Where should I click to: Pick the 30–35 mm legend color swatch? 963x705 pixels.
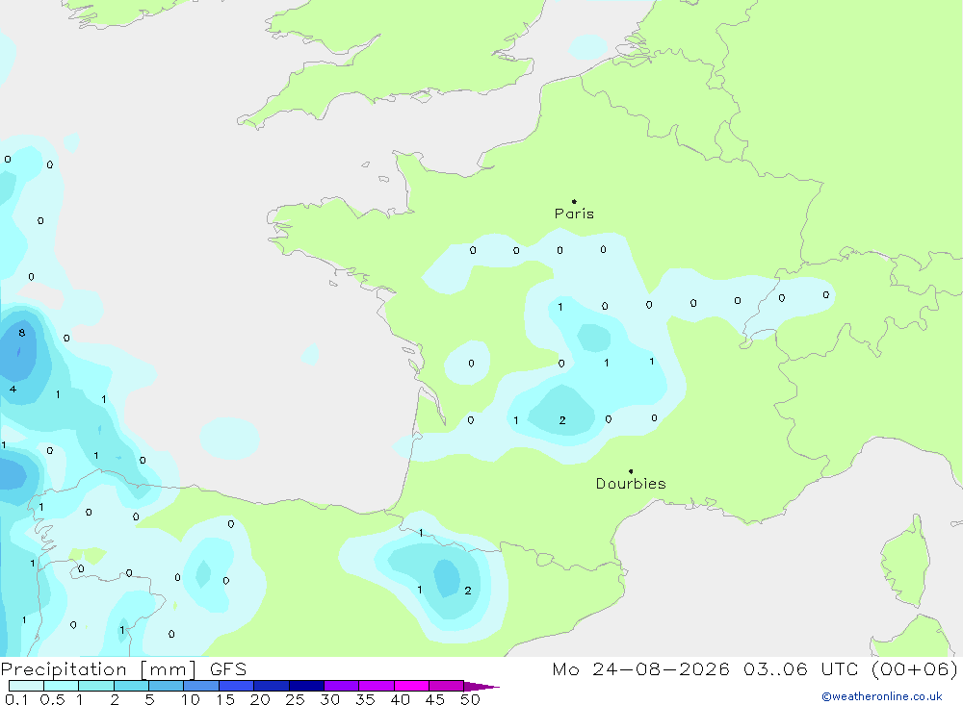(342, 686)
